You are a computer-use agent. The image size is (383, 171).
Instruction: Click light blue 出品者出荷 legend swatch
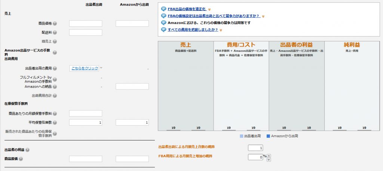point(242,136)
